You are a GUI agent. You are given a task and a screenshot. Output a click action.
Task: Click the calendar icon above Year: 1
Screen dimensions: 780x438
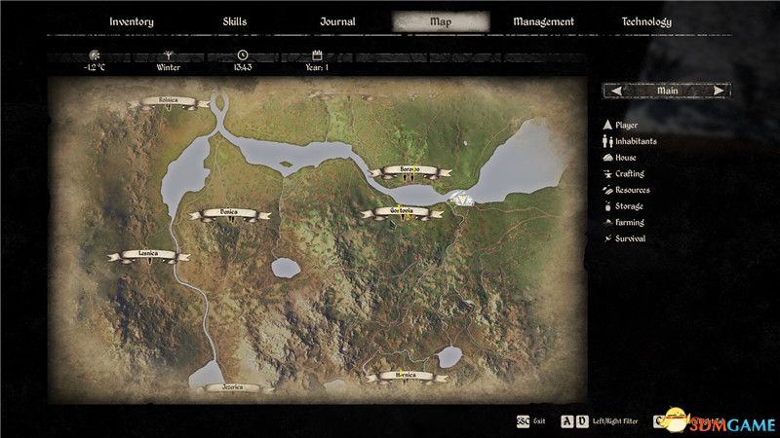(x=317, y=55)
